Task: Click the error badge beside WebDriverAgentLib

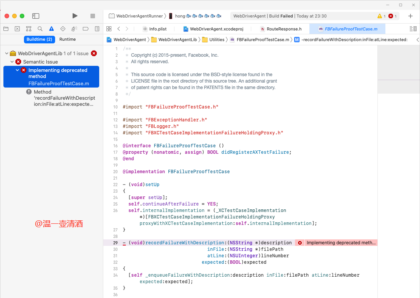Action: point(94,53)
